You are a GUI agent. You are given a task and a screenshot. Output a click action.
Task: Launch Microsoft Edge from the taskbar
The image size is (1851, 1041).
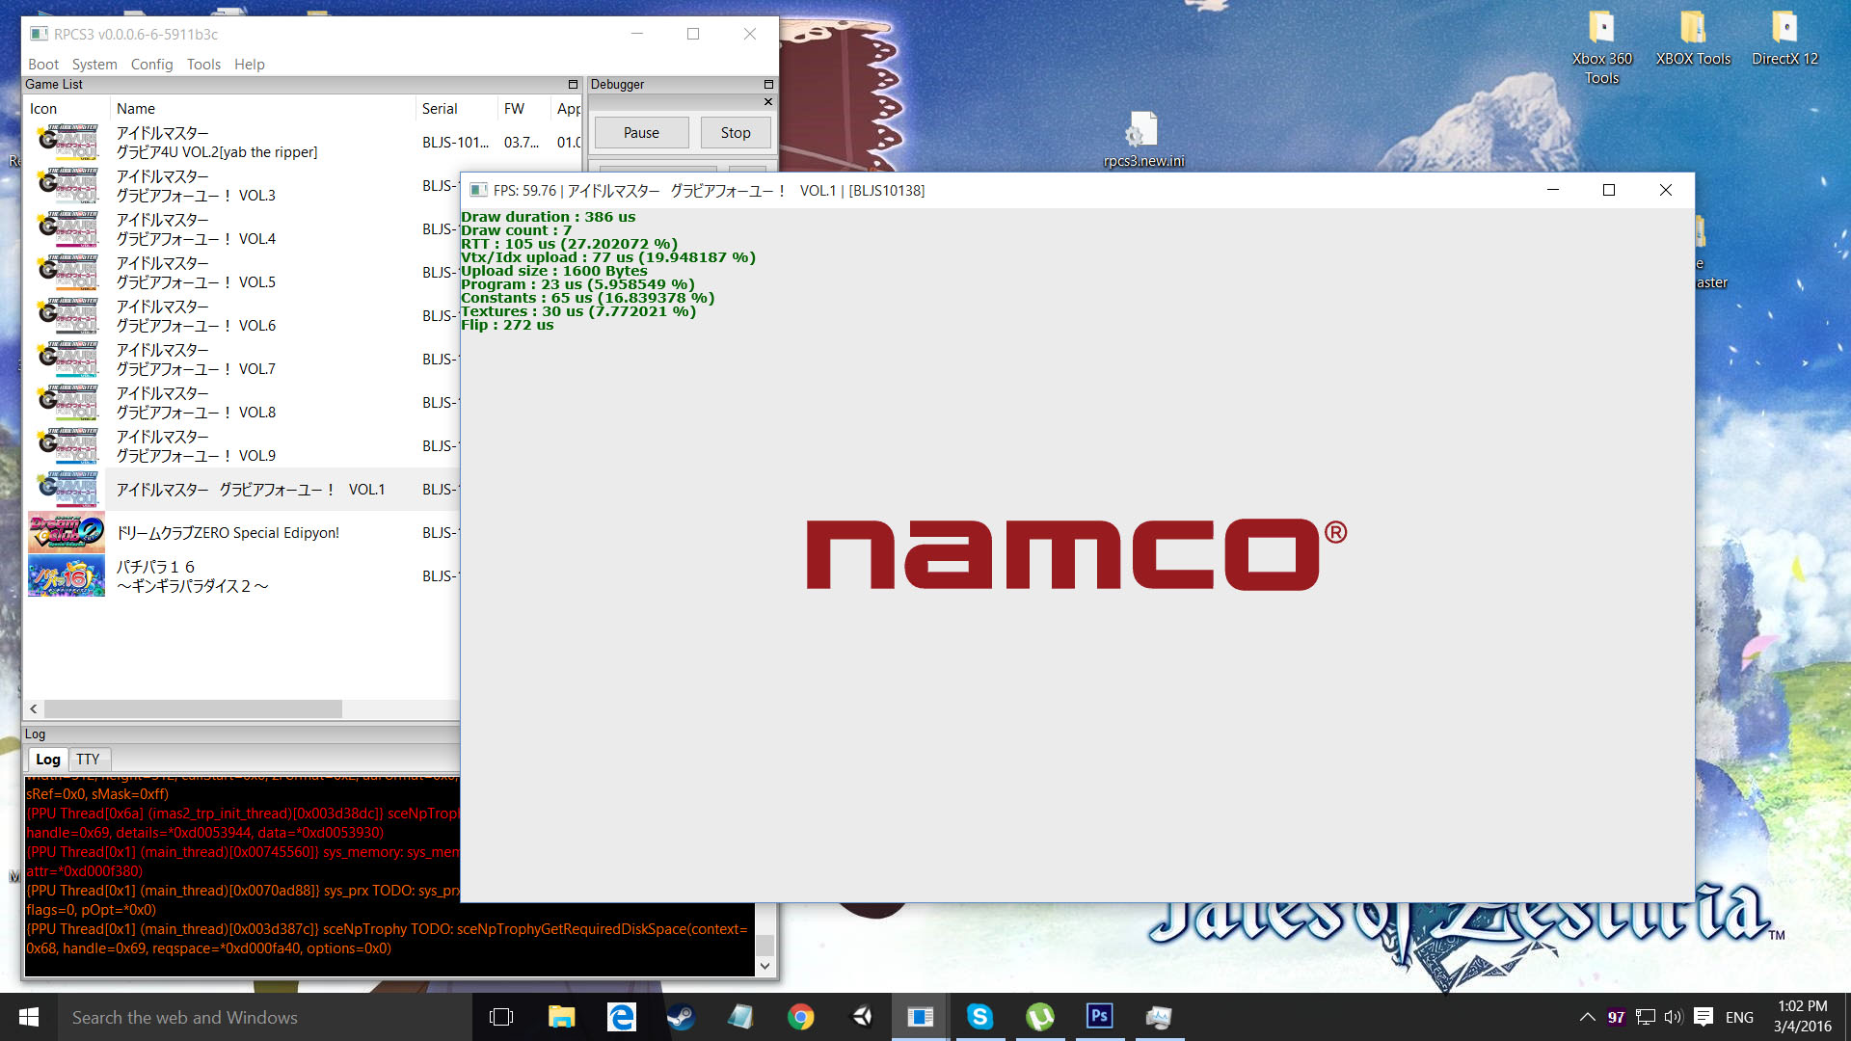click(x=622, y=1017)
